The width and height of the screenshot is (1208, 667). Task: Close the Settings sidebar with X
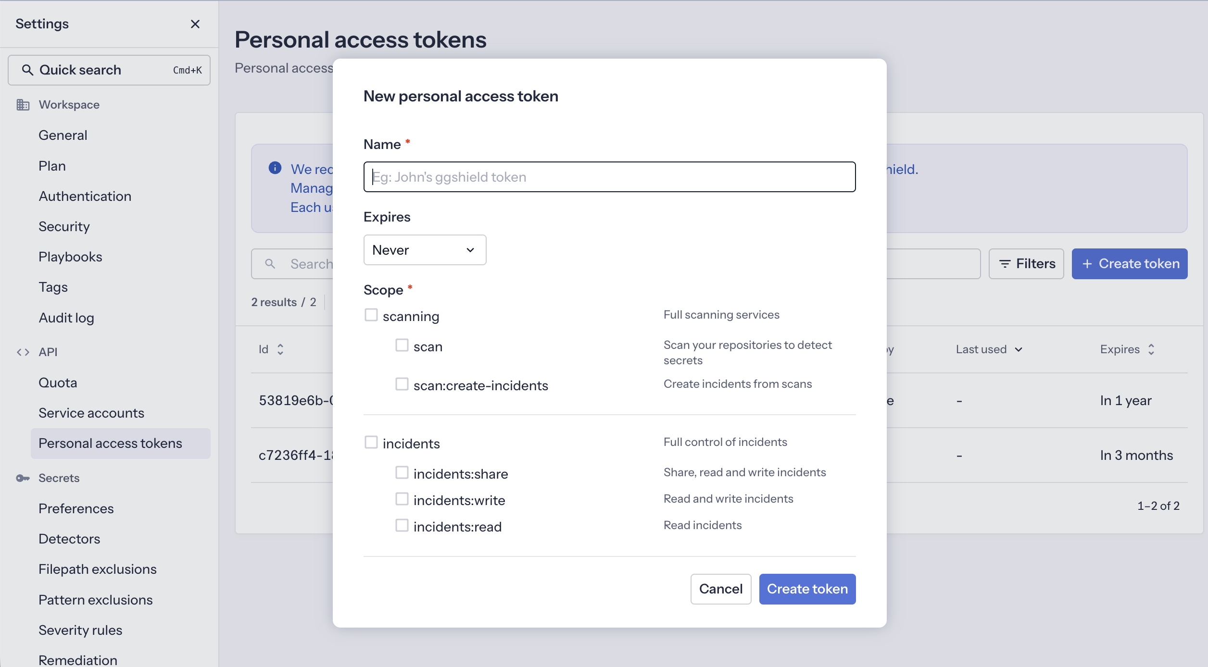(195, 24)
